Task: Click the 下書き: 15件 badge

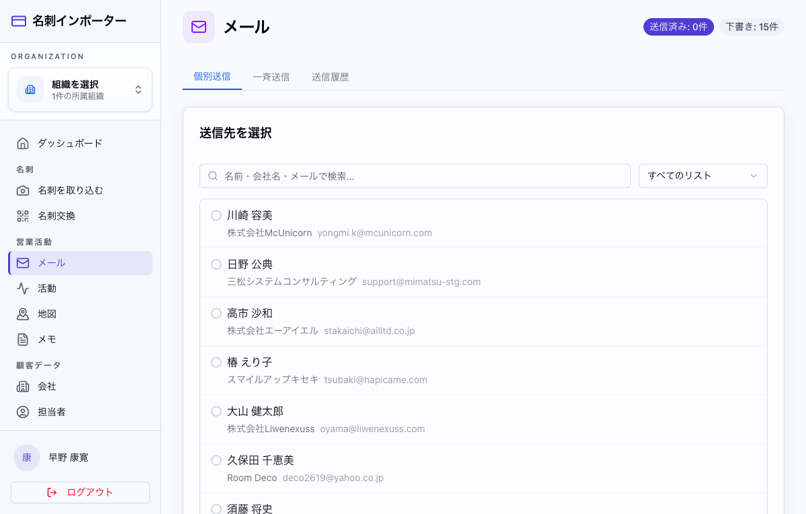Action: (752, 27)
